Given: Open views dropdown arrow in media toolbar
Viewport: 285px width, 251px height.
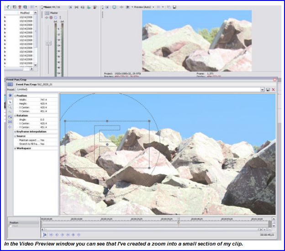Looking at the screenshot, I should [36, 7].
